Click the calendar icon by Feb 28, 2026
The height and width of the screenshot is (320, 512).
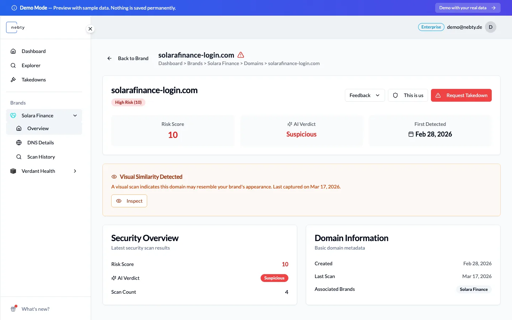pyautogui.click(x=411, y=134)
